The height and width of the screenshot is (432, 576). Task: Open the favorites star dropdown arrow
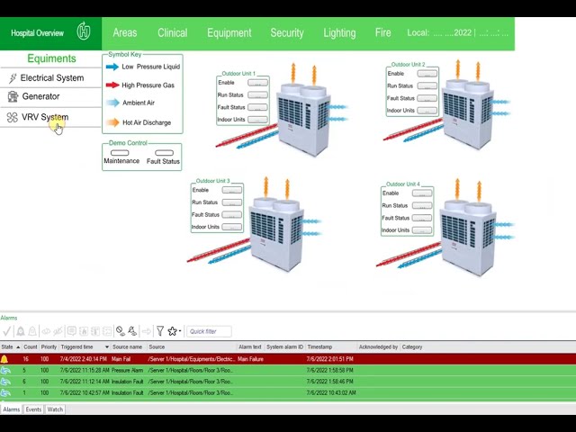[x=180, y=331]
